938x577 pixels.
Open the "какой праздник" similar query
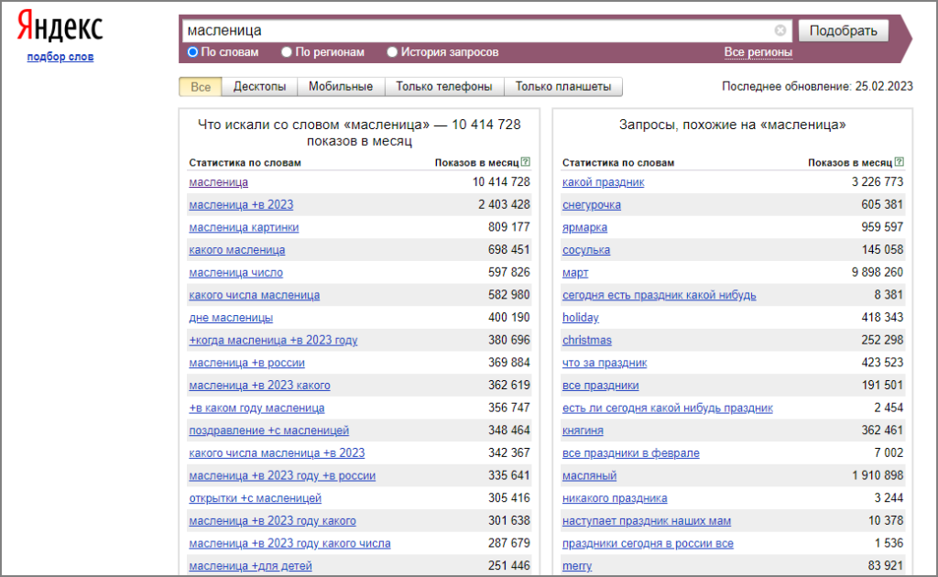point(603,182)
